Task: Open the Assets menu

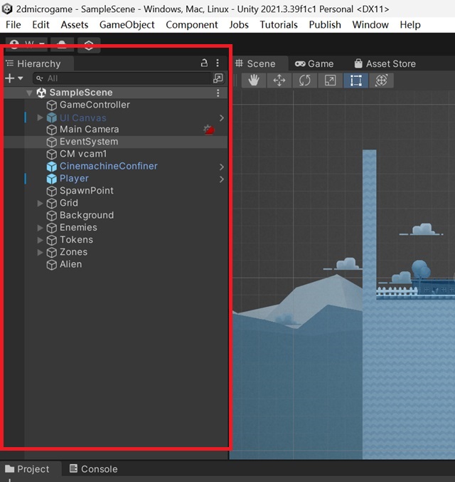Action: point(75,25)
